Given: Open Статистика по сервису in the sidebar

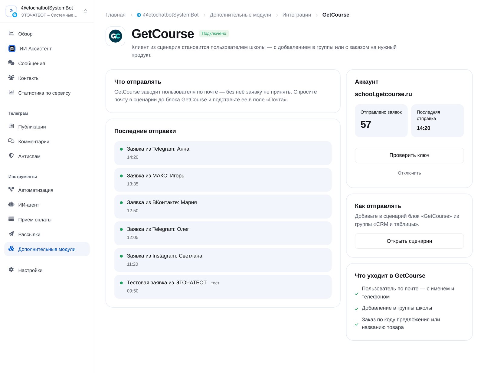Looking at the screenshot, I should click(x=47, y=93).
